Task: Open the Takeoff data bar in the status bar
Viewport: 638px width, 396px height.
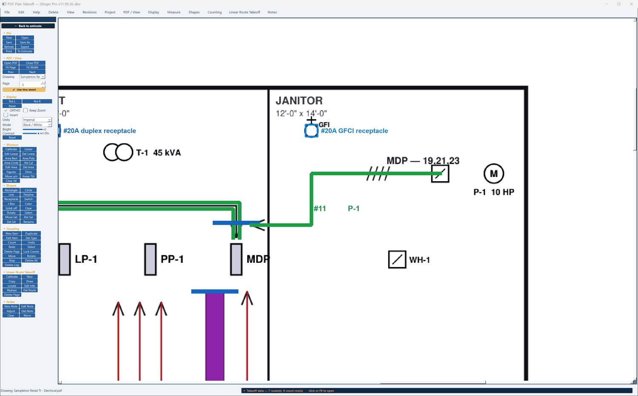Action: [437, 390]
